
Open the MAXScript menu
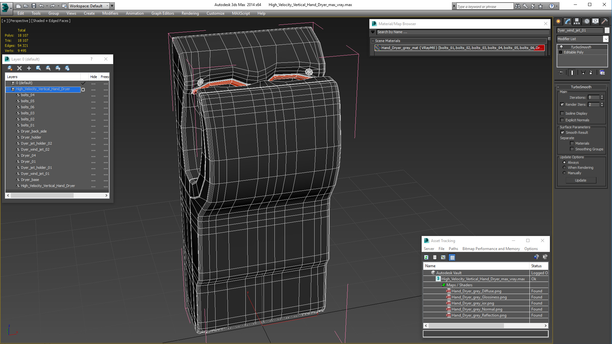(241, 13)
